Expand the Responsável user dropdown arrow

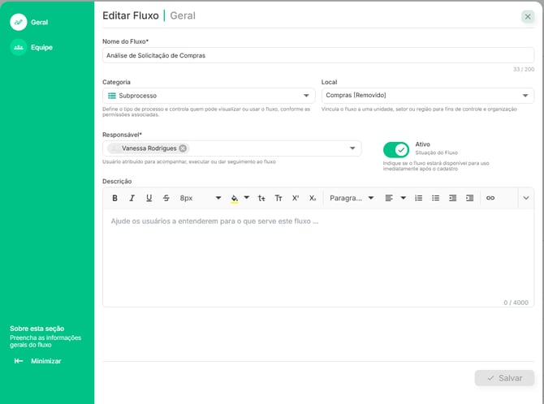coord(352,148)
